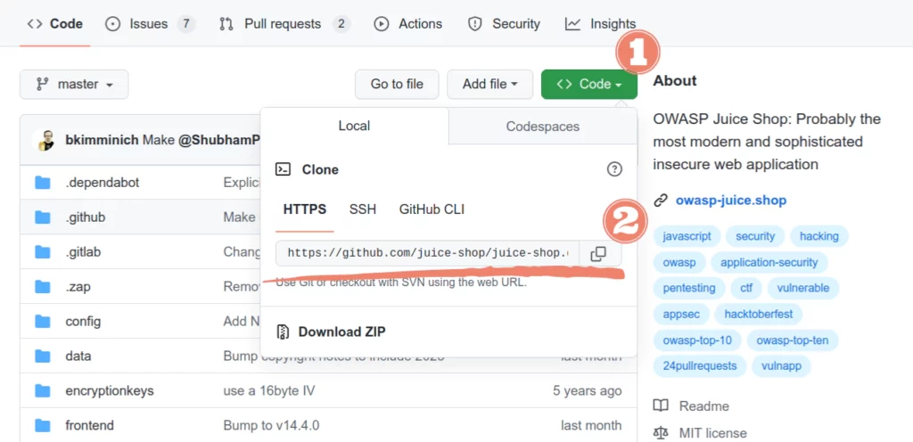
Task: Open the .dependabot folder
Action: click(x=102, y=183)
